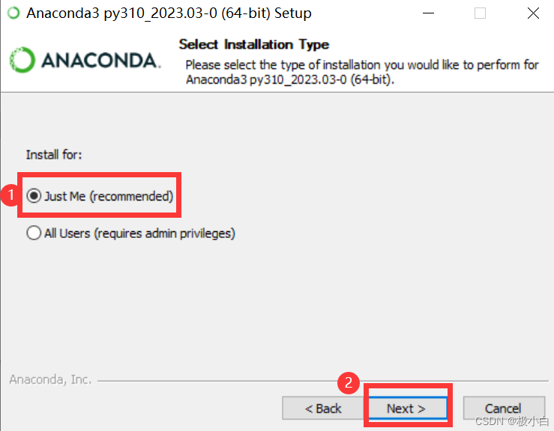
Task: Click the green Anaconda ring logo
Action: click(x=22, y=60)
